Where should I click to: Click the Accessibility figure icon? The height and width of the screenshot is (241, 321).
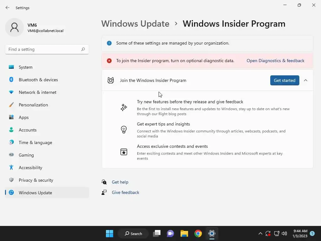[x=11, y=168]
